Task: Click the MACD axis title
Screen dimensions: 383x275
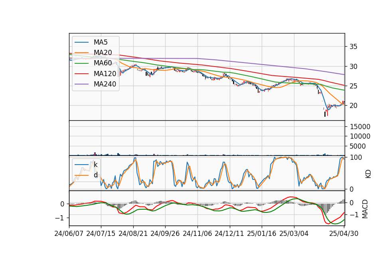Action: [x=365, y=209]
